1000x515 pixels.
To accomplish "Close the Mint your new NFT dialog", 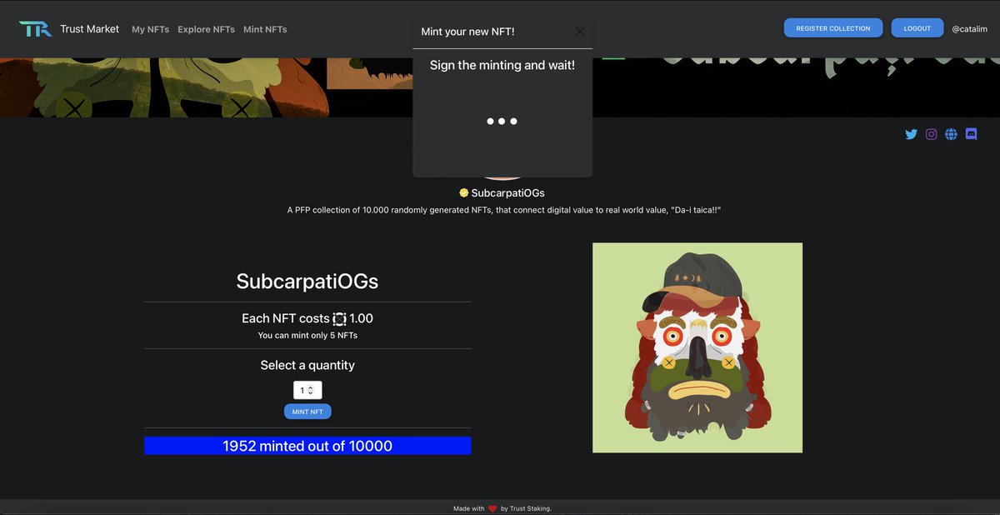I will (580, 32).
